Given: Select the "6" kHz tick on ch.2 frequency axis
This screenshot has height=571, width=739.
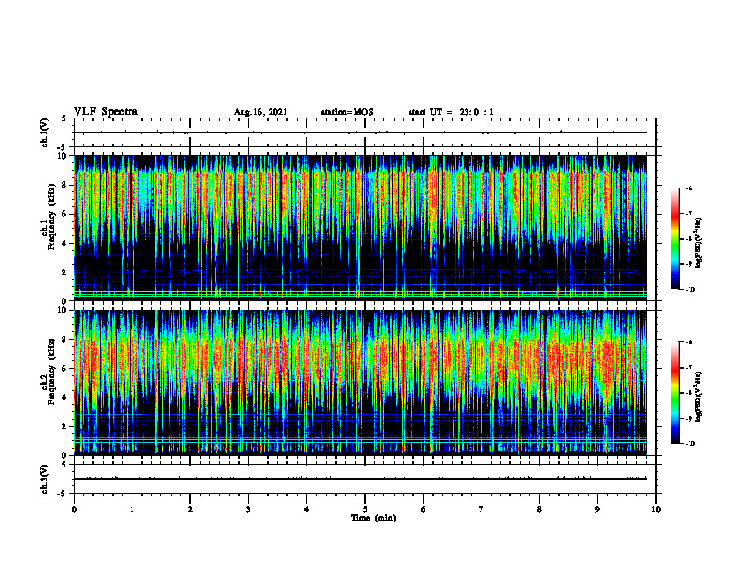Looking at the screenshot, I should pyautogui.click(x=64, y=369).
